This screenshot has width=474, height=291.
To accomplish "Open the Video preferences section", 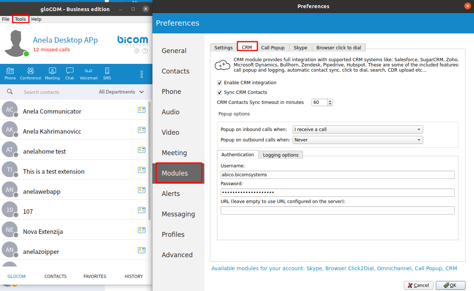I will point(178,133).
